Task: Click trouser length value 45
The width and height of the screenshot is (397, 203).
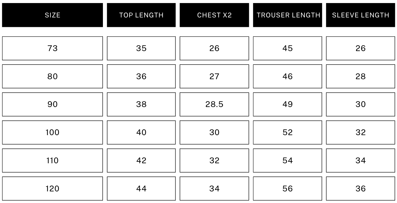Action: [288, 48]
